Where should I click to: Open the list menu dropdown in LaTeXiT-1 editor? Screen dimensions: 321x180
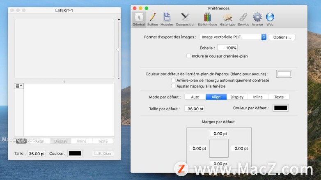[19, 86]
